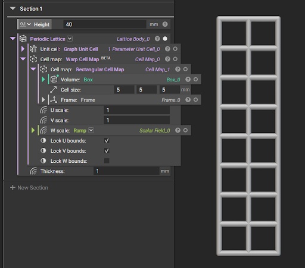
Task: Collapse the Warp Cell Map row
Action: coord(23,59)
